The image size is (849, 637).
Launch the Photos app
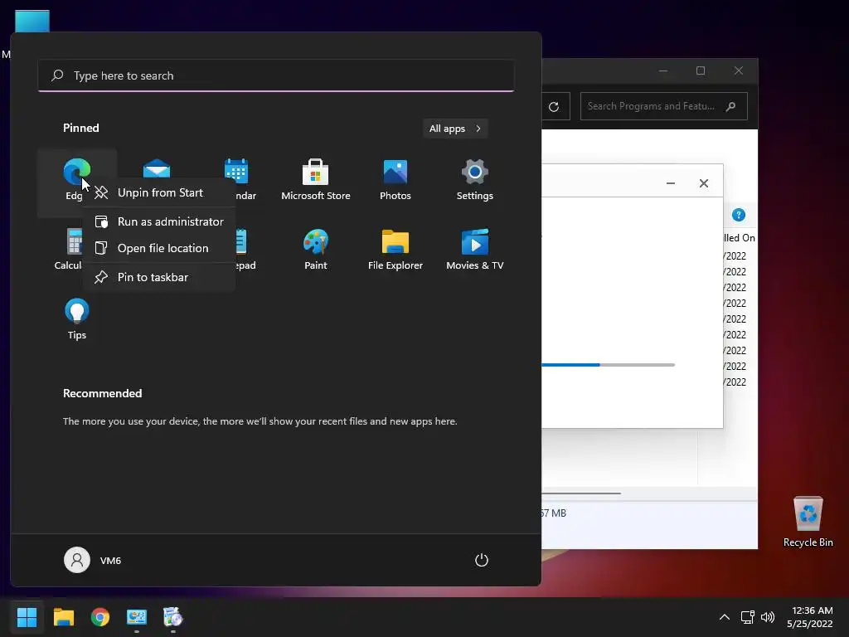tap(395, 179)
